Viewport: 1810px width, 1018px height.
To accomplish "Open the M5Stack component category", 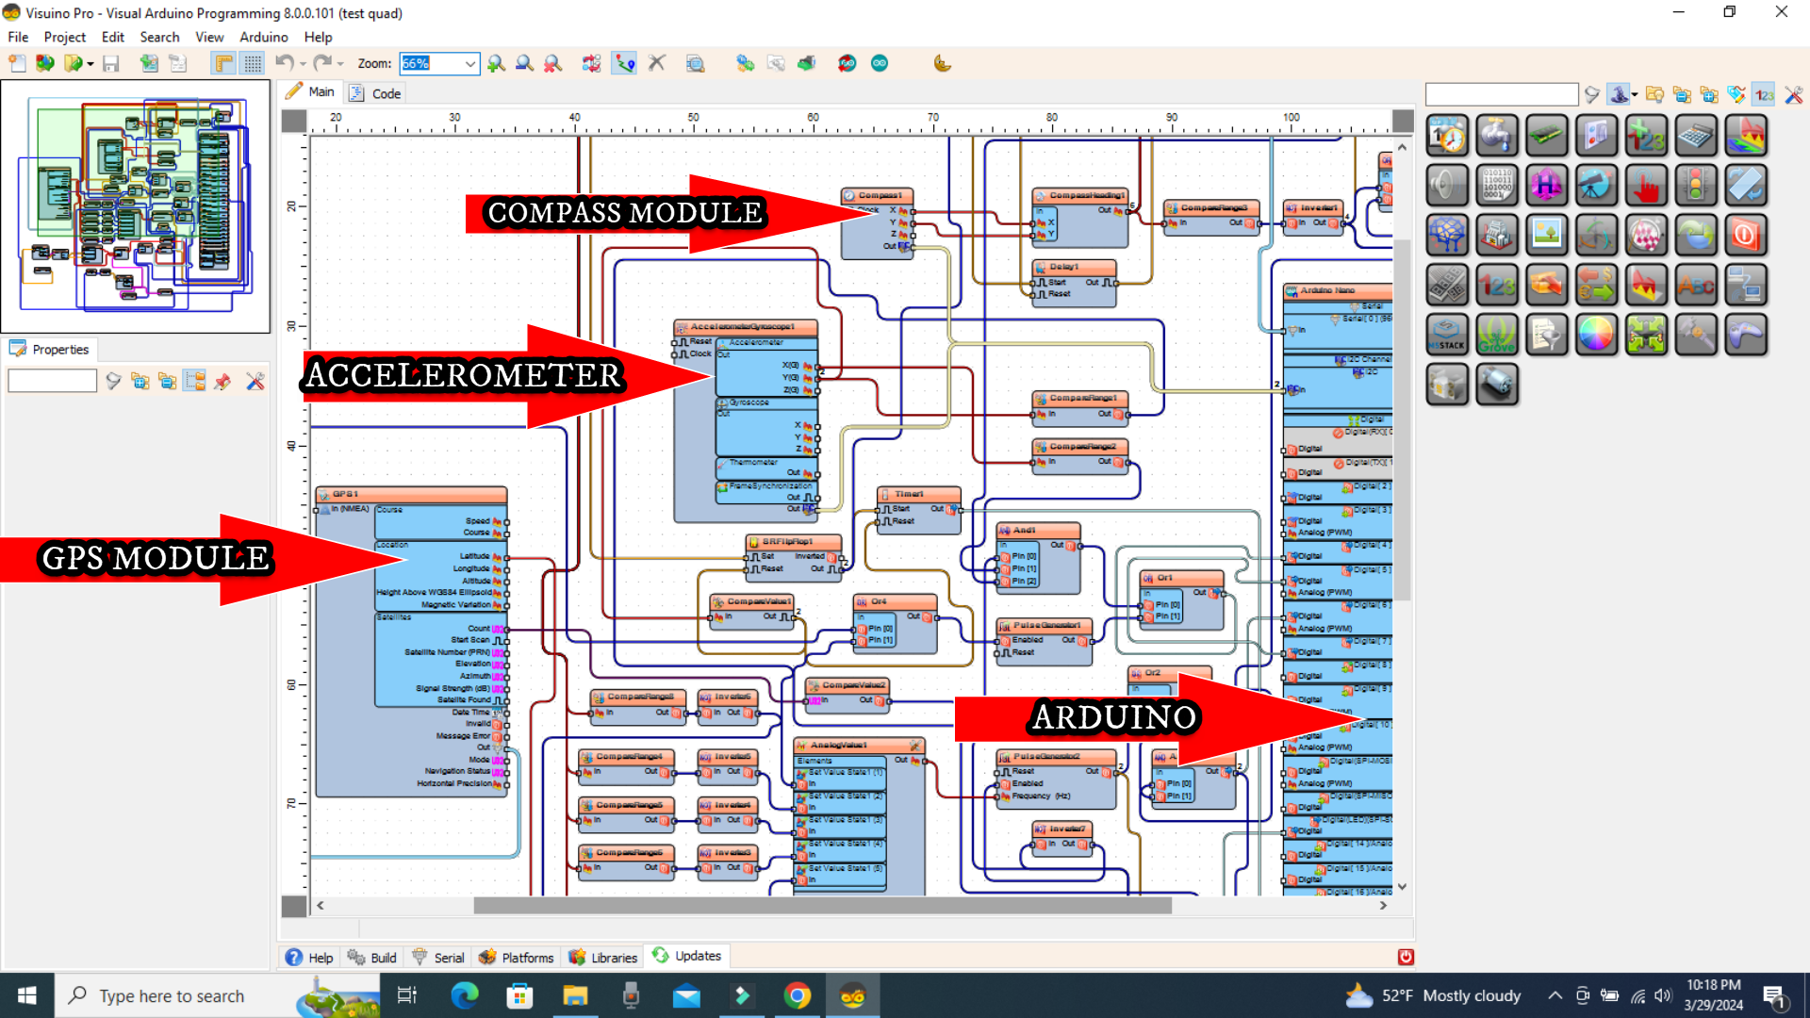I will tap(1447, 335).
